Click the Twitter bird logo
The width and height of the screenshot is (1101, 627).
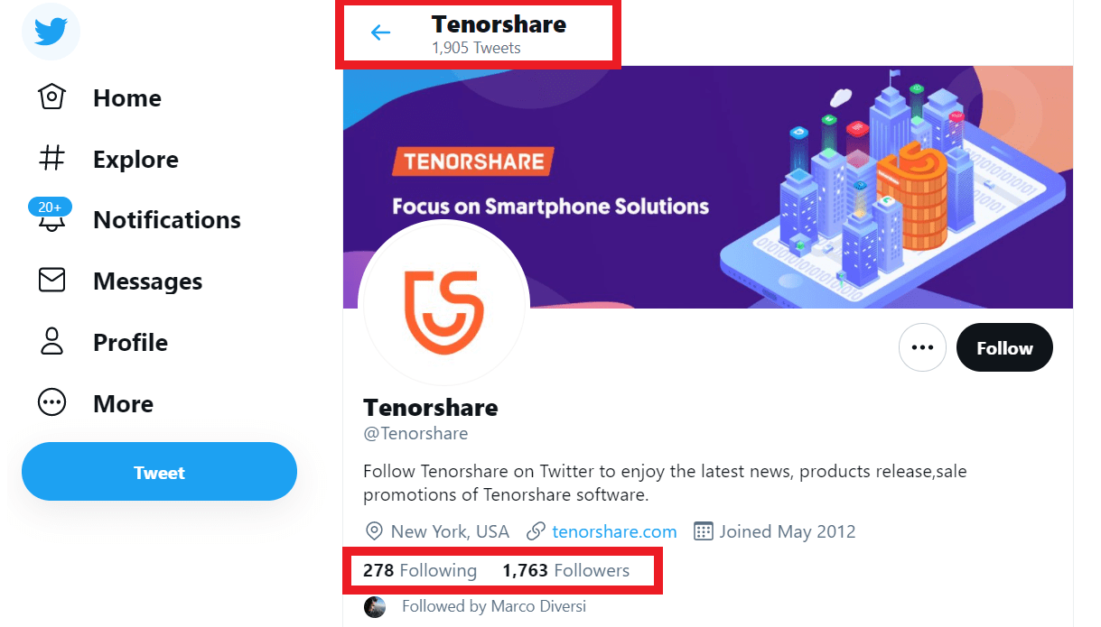point(51,32)
